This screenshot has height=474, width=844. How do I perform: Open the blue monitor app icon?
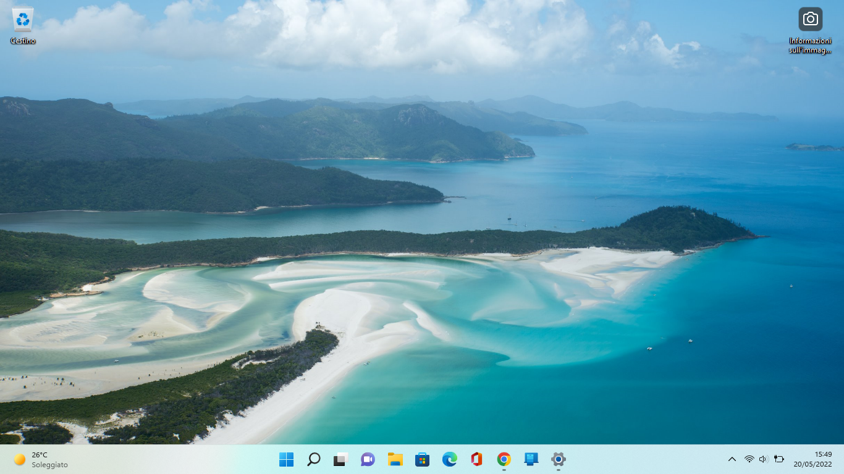point(531,459)
